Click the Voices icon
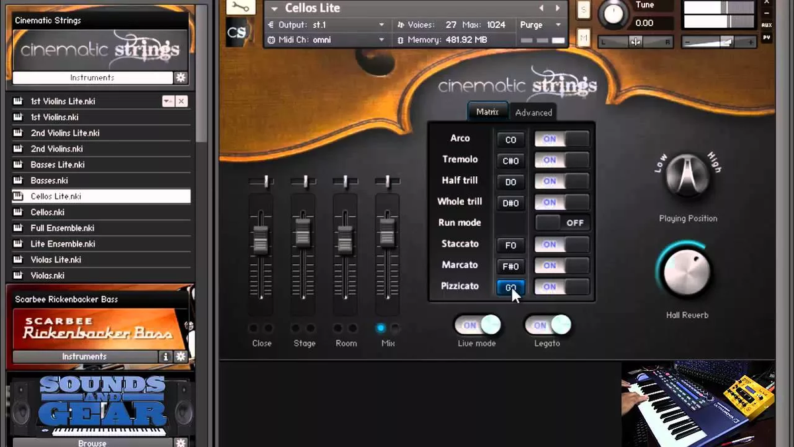Image resolution: width=794 pixels, height=447 pixels. [400, 25]
